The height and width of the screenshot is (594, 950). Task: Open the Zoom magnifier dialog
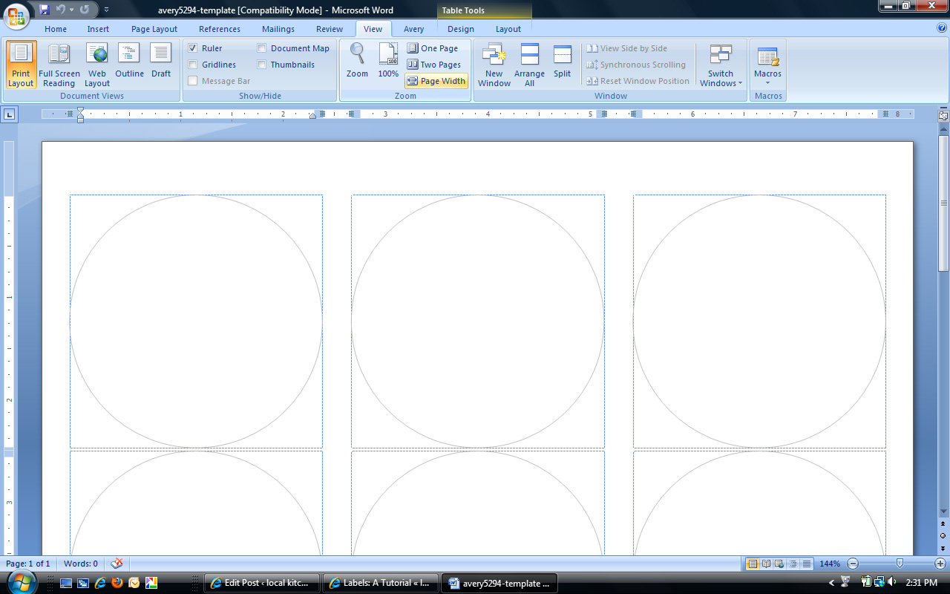click(357, 61)
